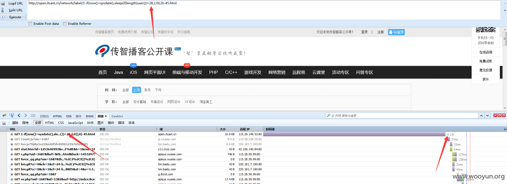This screenshot has width=507, height=184.
Task: Click the Load URL icon in HackBar
Action: 3,3
